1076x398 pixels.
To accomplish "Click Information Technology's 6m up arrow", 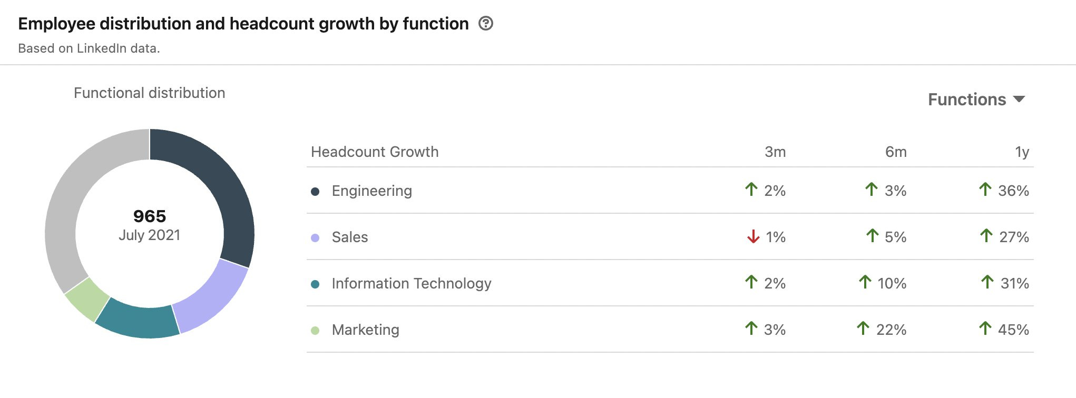I will pyautogui.click(x=865, y=282).
